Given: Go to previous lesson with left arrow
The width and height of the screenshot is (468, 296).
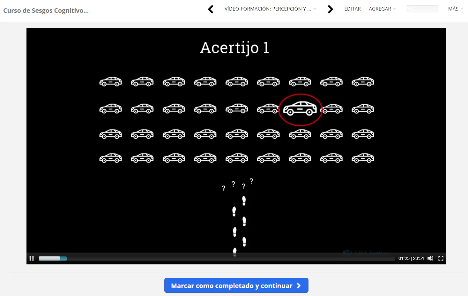Looking at the screenshot, I should tap(211, 9).
